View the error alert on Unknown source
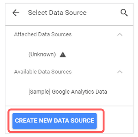138x137 pixels. 63,54
